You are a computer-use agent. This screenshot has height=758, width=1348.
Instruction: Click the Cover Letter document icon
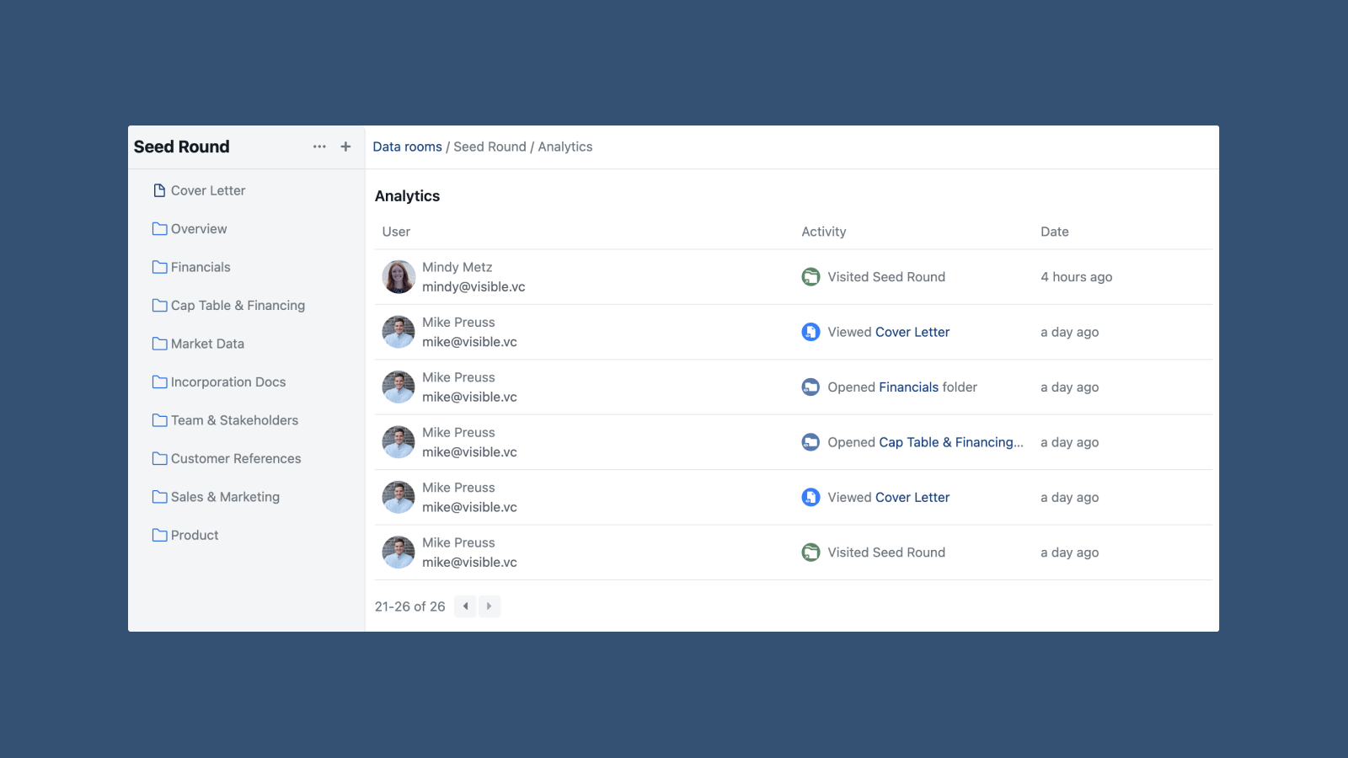point(159,190)
